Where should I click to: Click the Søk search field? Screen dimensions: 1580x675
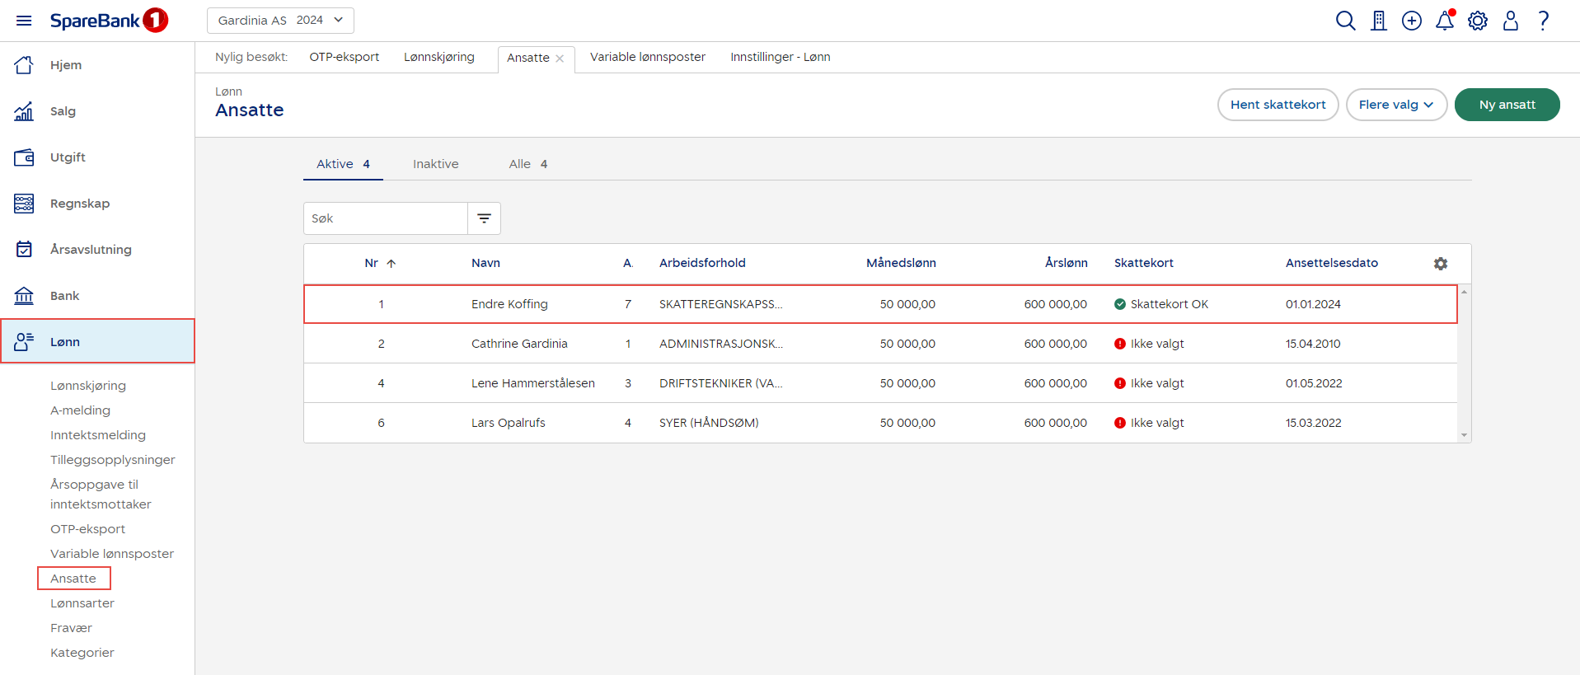pos(385,218)
